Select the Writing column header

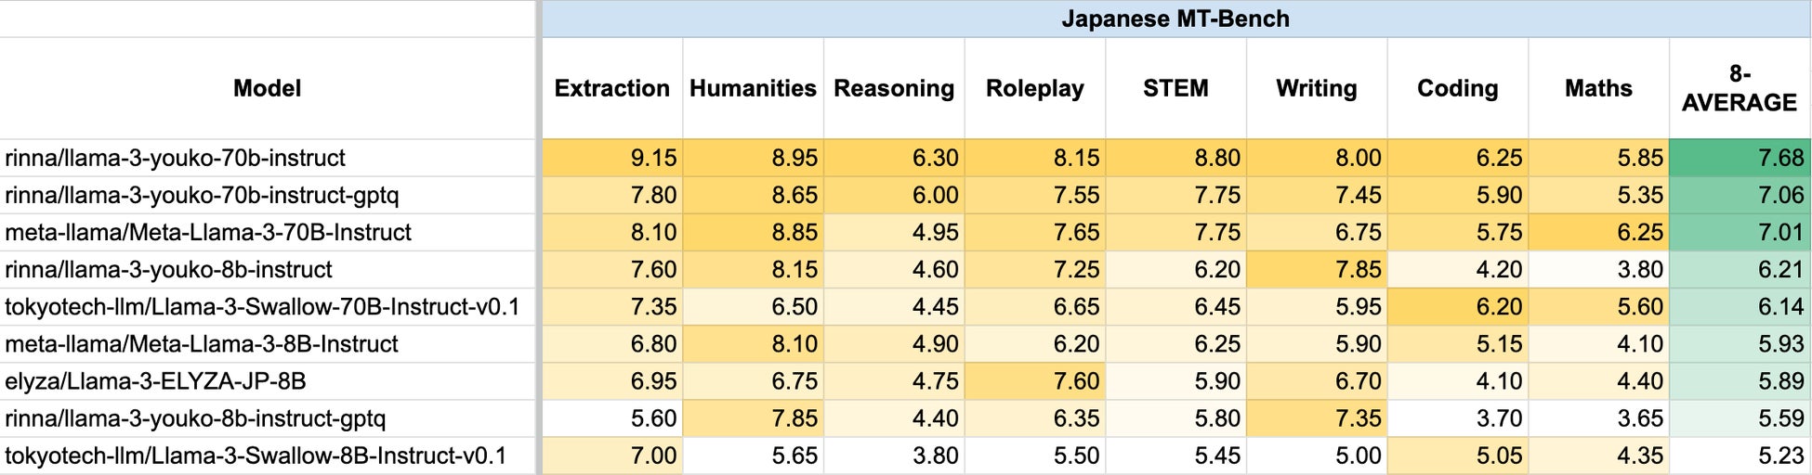1316,88
